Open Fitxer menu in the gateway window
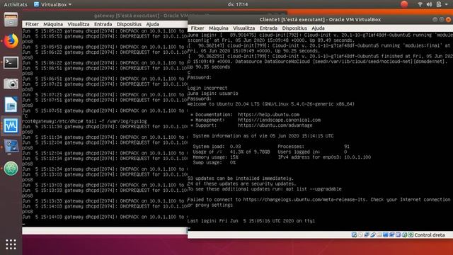The height and width of the screenshot is (255, 453). [x=32, y=24]
